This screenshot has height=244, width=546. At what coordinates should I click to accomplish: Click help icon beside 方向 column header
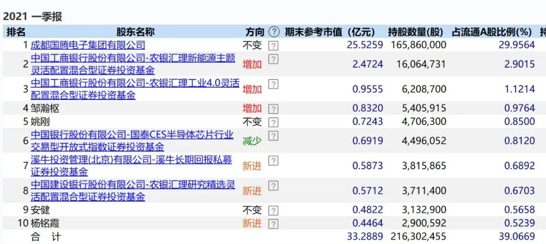tap(275, 32)
